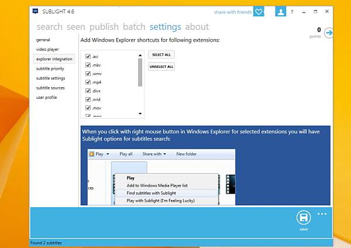Click the share with friends heart icon
Image resolution: width=351 pixels, height=248 pixels.
259,12
